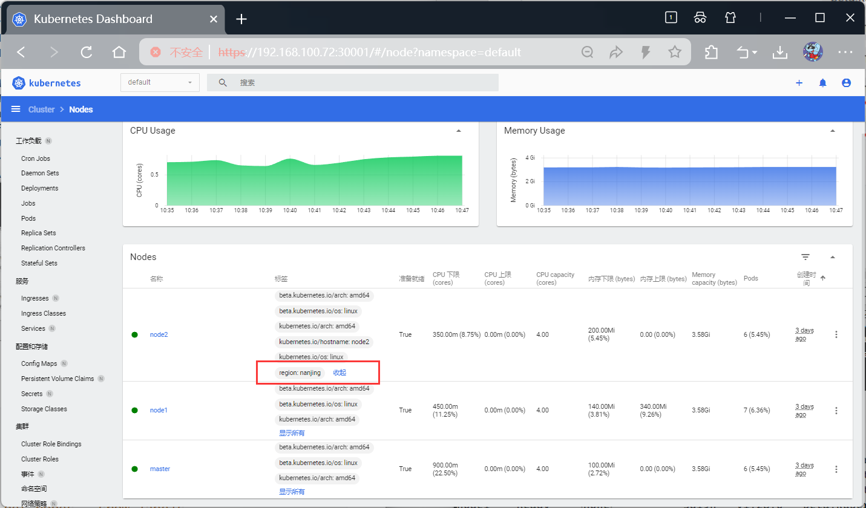The image size is (866, 508).
Task: Go to browser home page icon
Action: coord(119,52)
